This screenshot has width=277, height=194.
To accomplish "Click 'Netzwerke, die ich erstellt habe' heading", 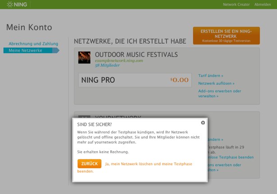I will click(x=130, y=41).
